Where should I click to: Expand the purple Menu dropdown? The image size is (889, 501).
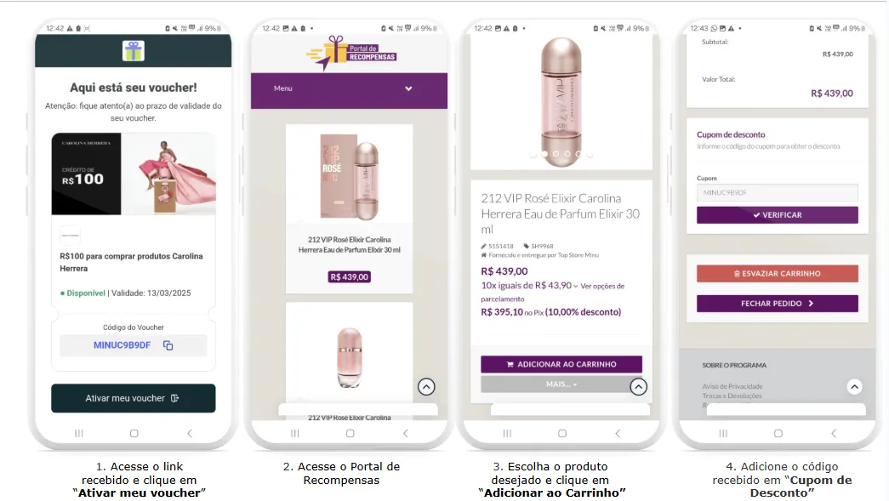(350, 89)
